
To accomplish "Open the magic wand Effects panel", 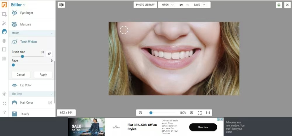I will 4,23.
